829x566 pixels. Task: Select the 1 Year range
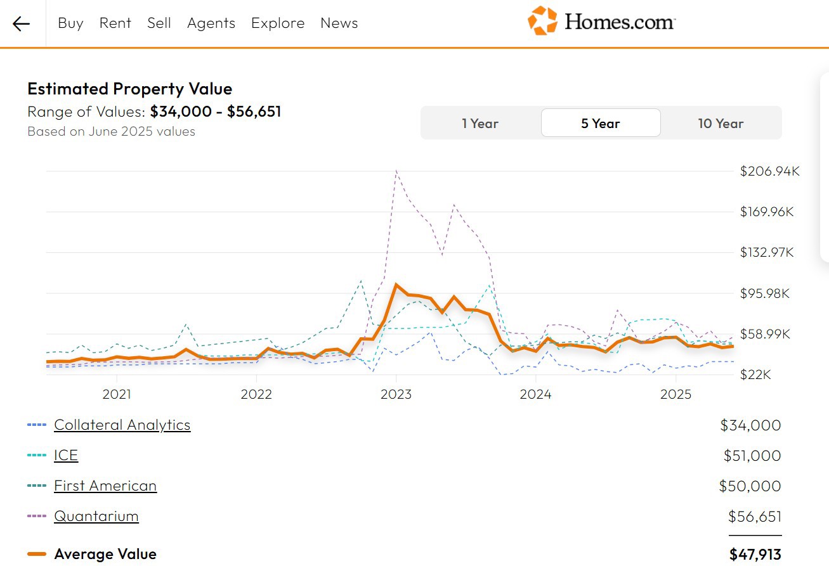point(480,123)
